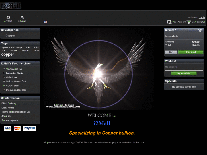Click the PayPal payment logo
Image resolution: width=207 pixels, height=155 pixels.
pos(30,128)
